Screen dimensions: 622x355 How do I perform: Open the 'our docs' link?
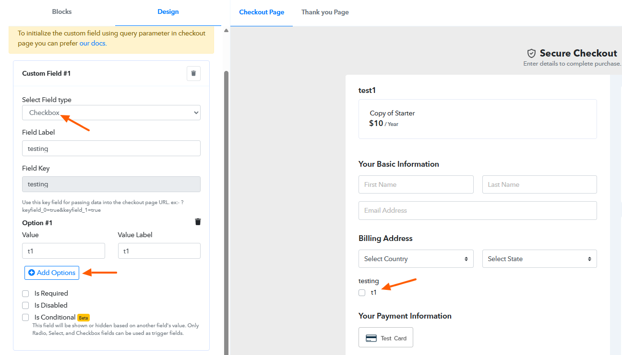click(x=93, y=43)
